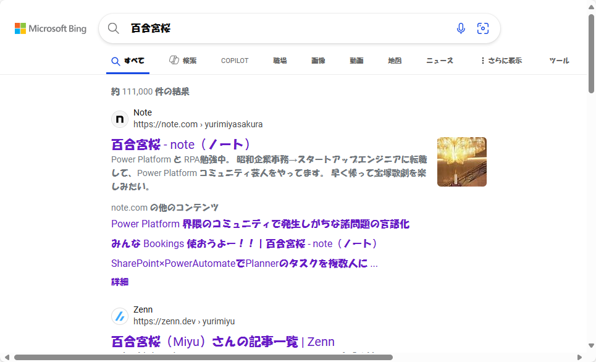Switch to the 動画 tab
Image resolution: width=596 pixels, height=362 pixels.
pos(356,61)
